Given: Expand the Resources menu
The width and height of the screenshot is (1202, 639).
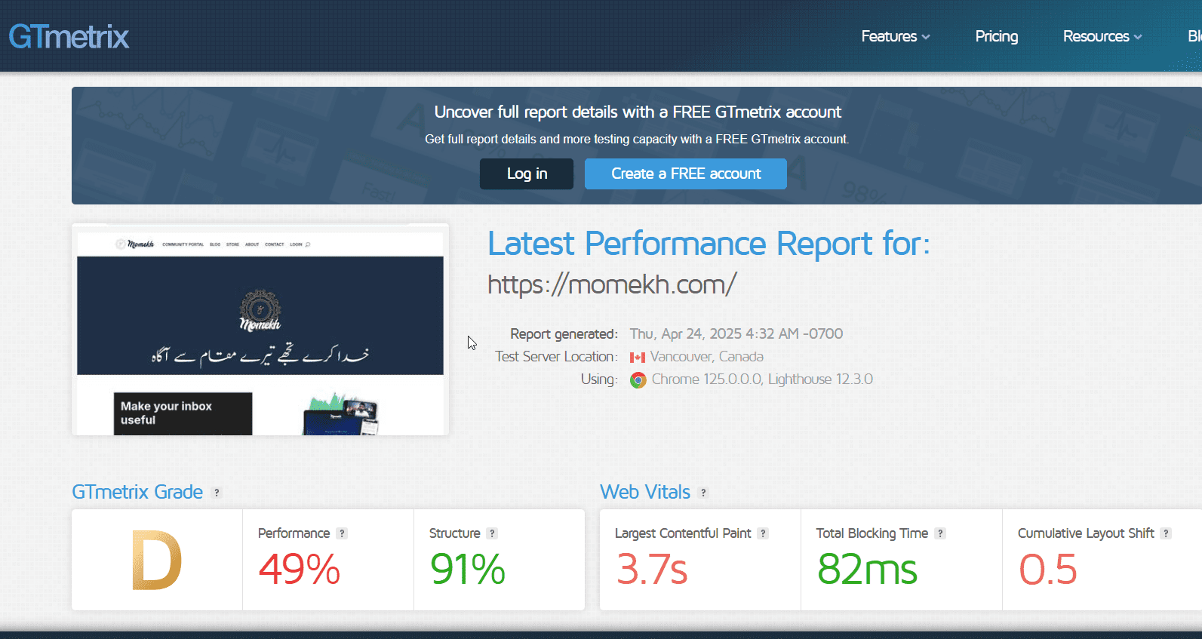Looking at the screenshot, I should (x=1102, y=36).
